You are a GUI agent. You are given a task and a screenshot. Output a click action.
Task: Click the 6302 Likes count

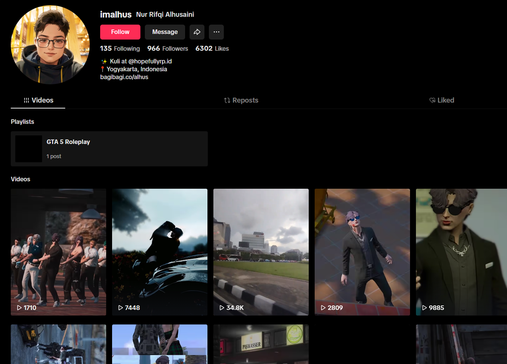212,48
